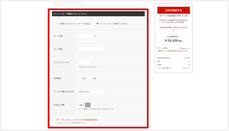This screenshot has height=131, width=229.
Task: Open the expiration year dropdown
Action: tap(90, 78)
